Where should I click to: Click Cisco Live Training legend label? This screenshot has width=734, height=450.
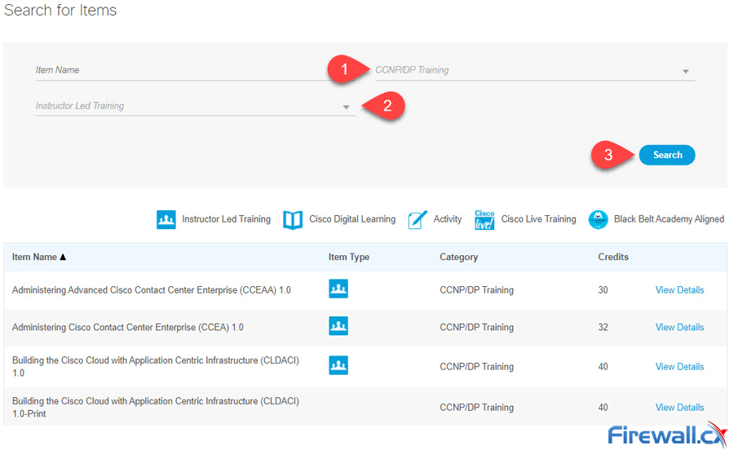tap(538, 219)
